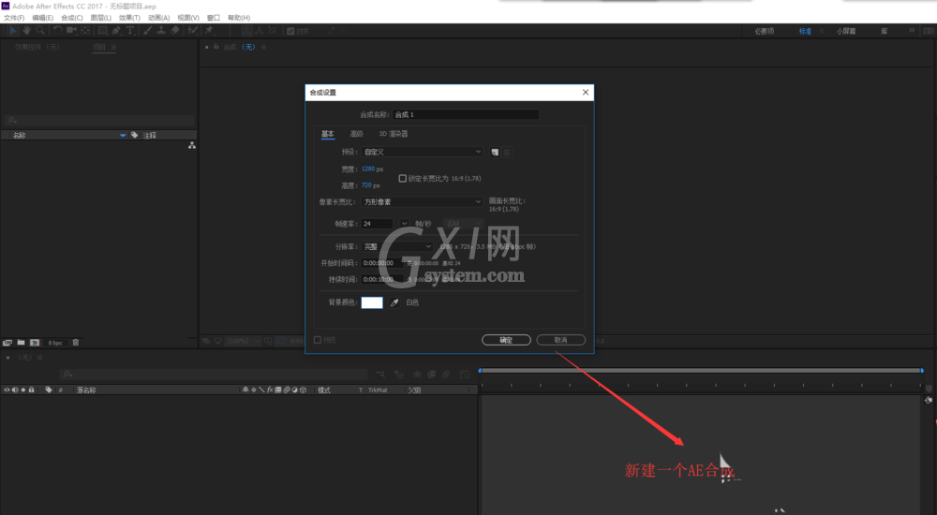This screenshot has height=515, width=937.
Task: Open the frame rate dropdown arrow
Action: click(405, 224)
